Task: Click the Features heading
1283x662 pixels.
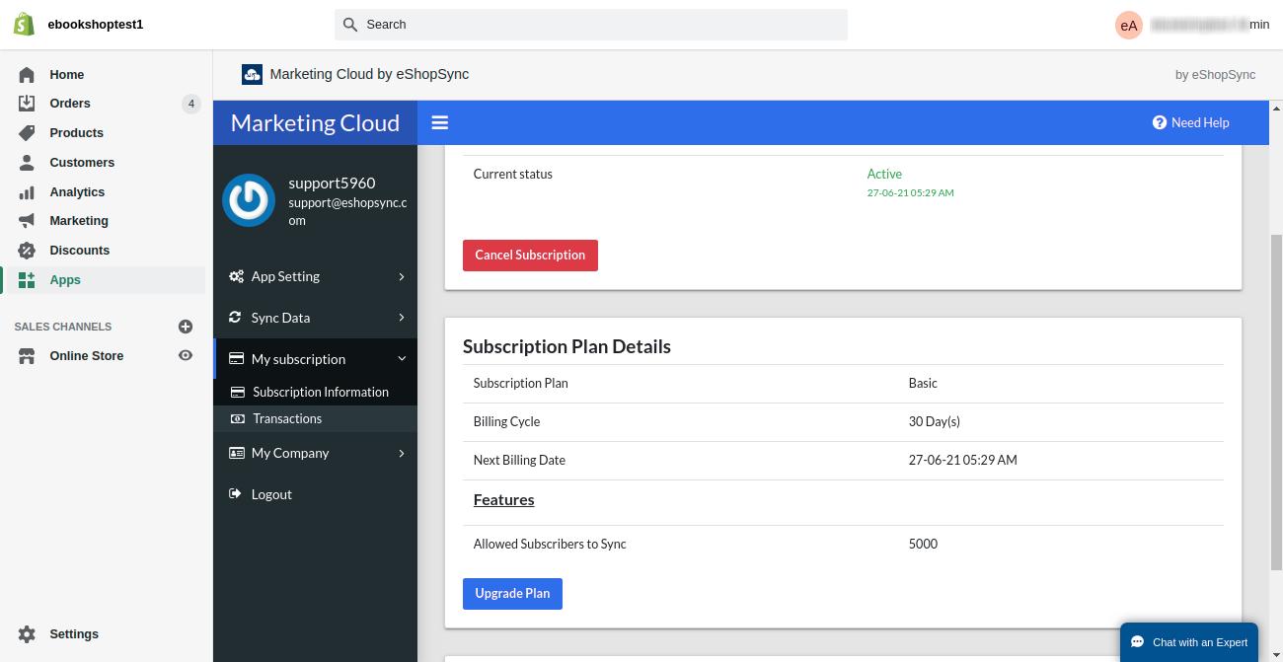Action: click(x=503, y=500)
